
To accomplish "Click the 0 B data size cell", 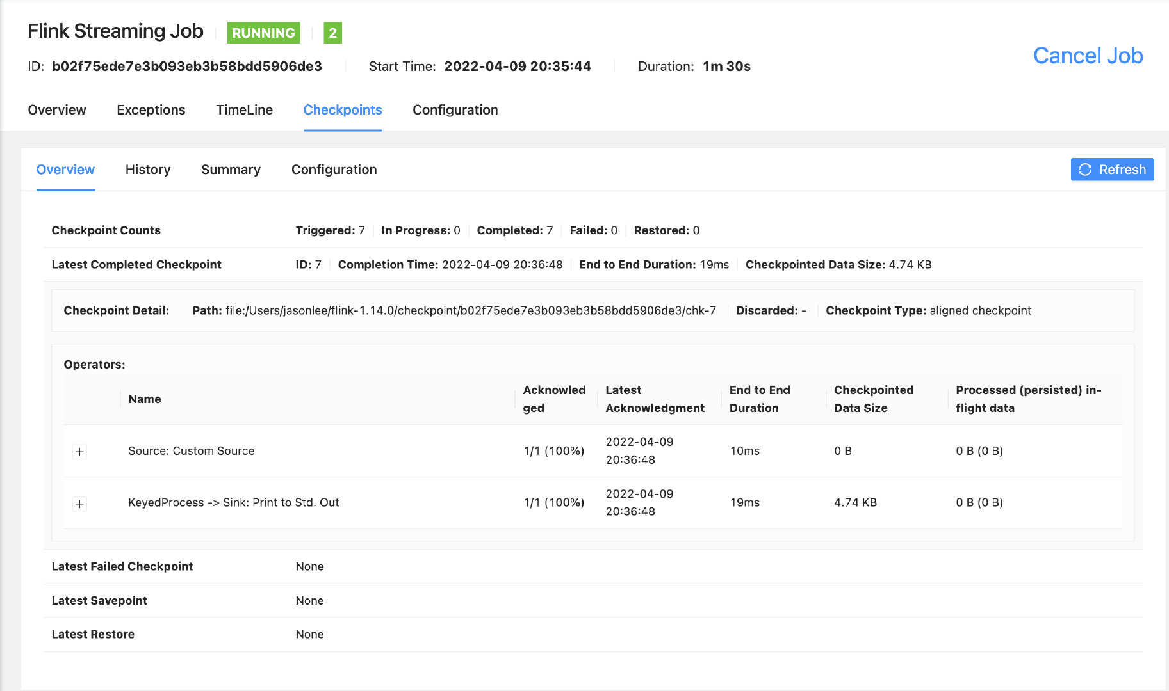I will (x=843, y=451).
